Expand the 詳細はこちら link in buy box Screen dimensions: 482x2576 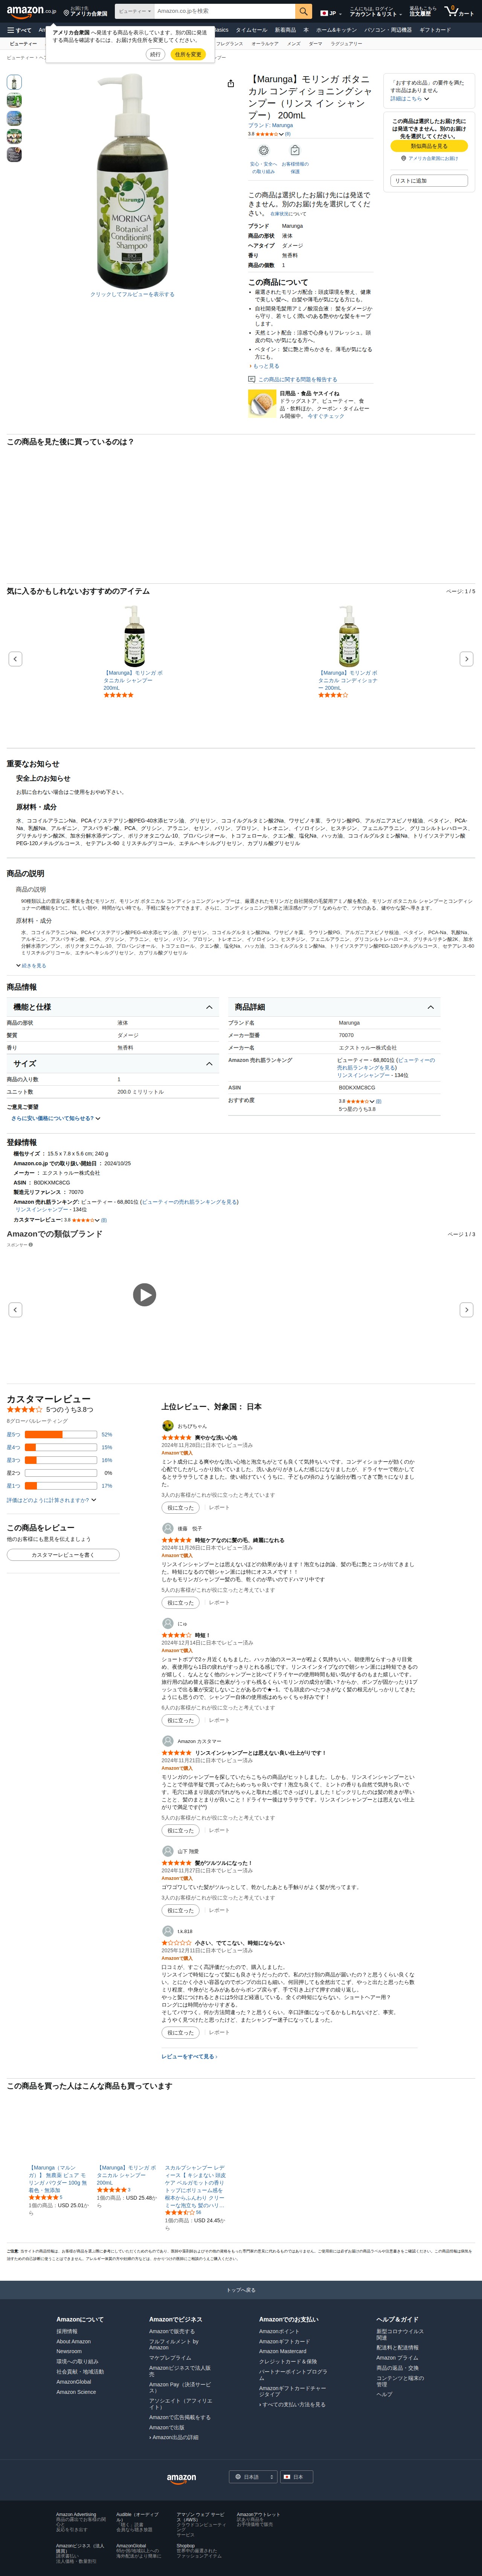pyautogui.click(x=410, y=99)
